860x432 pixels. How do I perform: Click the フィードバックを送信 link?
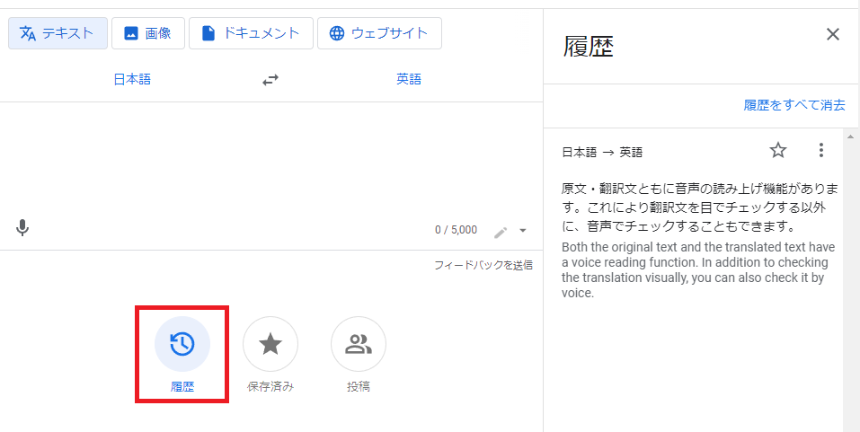(x=483, y=265)
